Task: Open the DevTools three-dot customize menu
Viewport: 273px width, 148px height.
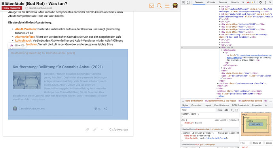Action: coord(265,2)
